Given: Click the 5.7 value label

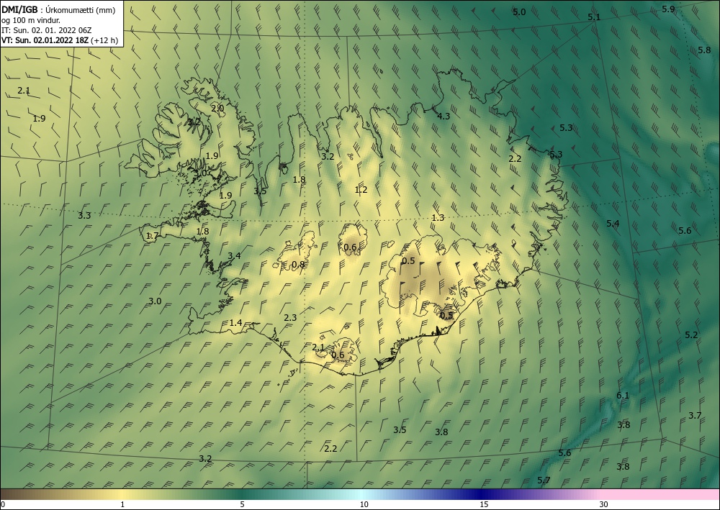Looking at the screenshot, I should pos(544,481).
